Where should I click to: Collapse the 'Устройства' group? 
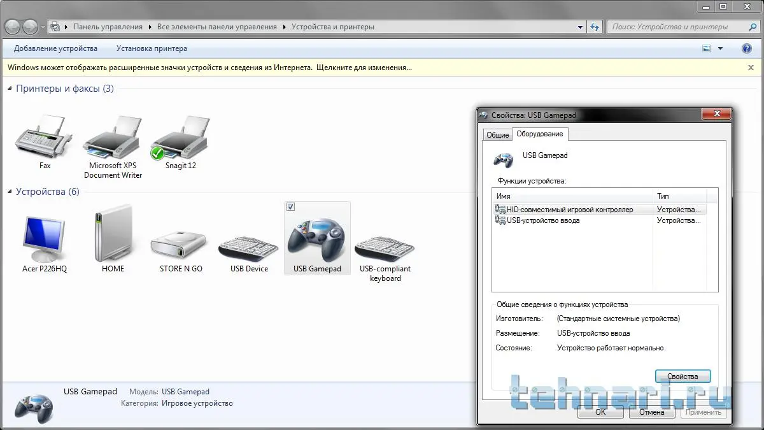[x=10, y=192]
